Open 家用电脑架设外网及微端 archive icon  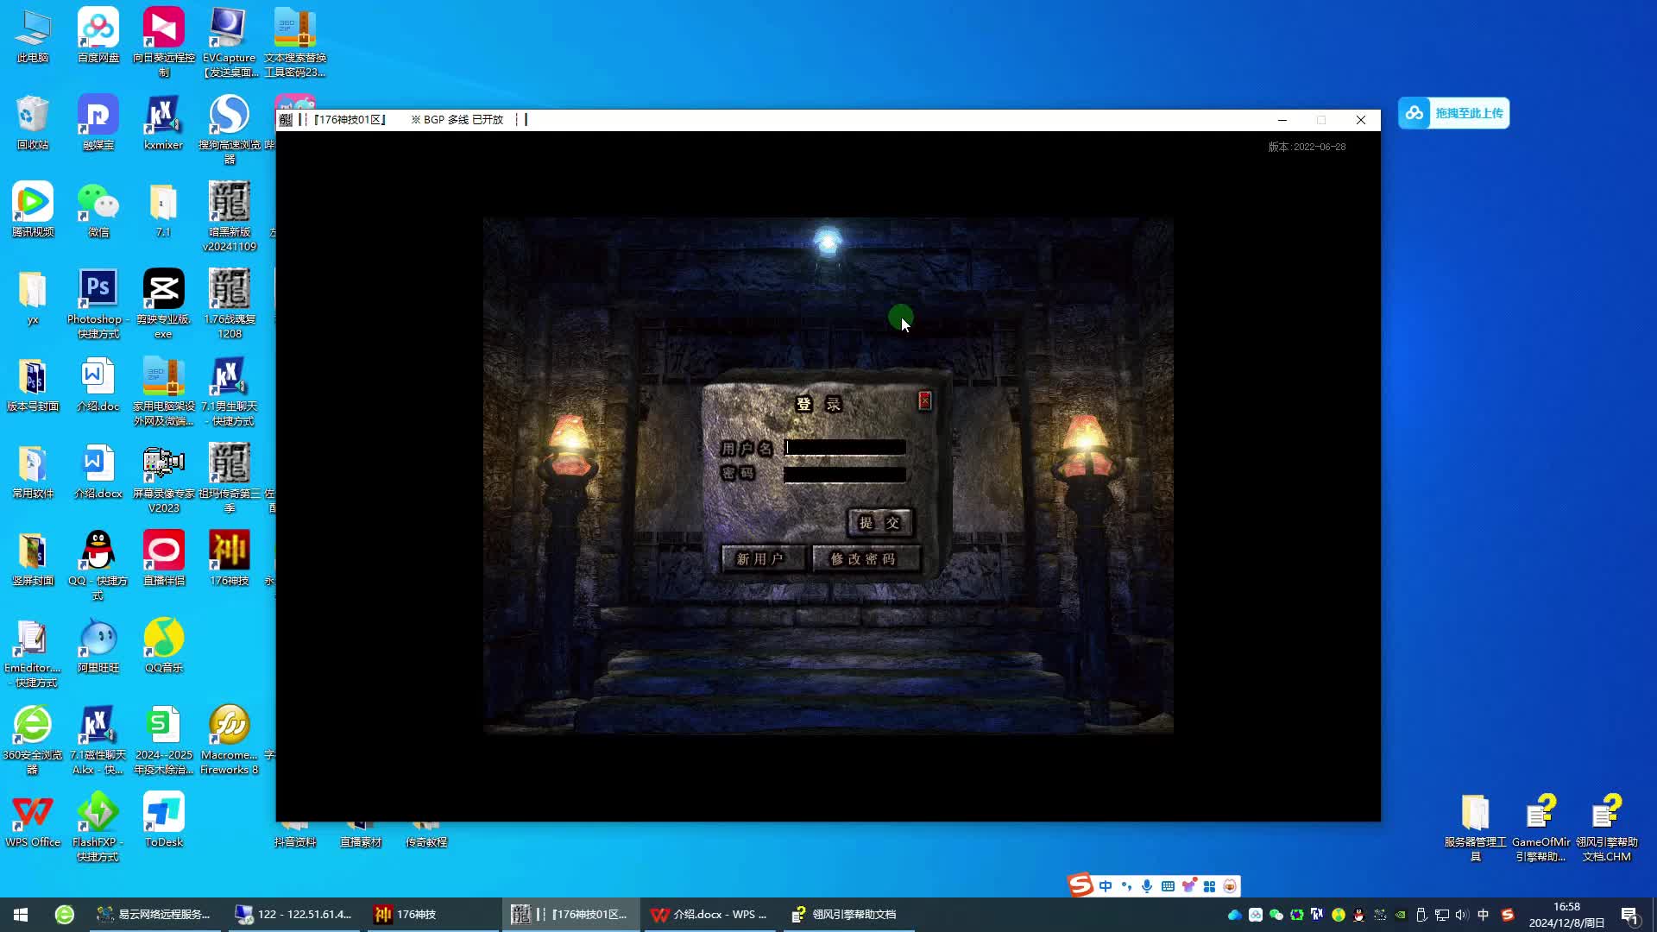(x=164, y=390)
